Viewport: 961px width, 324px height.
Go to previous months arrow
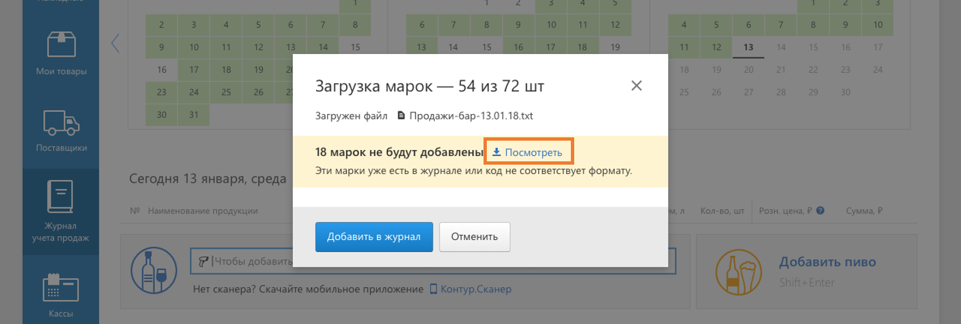[115, 43]
